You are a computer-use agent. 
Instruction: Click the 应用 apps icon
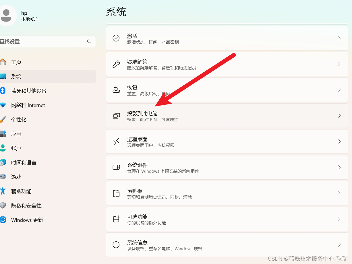click(x=3, y=134)
